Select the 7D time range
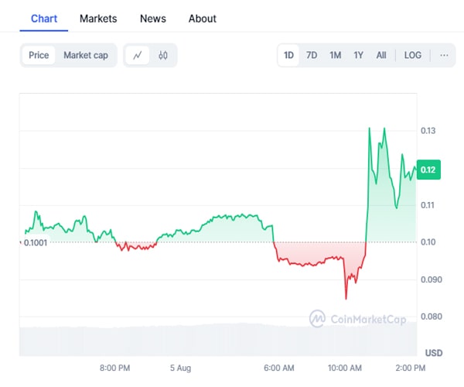This screenshot has height=387, width=464. coord(312,55)
